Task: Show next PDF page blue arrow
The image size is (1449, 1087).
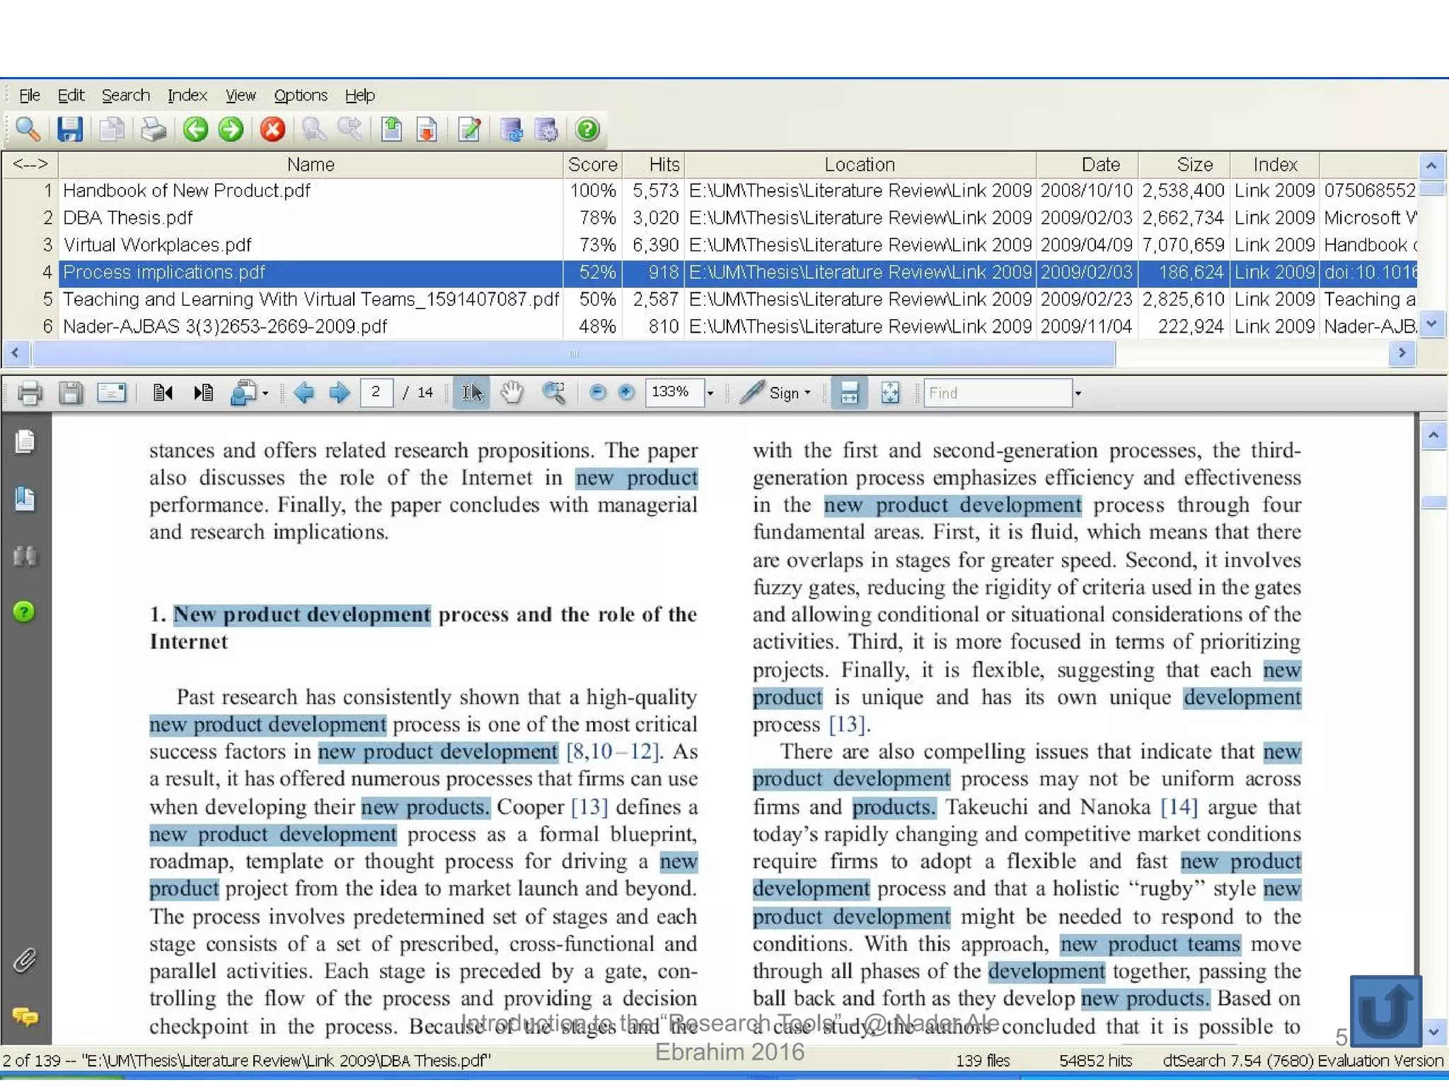Action: [x=340, y=393]
